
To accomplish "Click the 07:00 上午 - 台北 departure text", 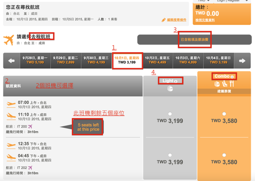I will (32, 103).
